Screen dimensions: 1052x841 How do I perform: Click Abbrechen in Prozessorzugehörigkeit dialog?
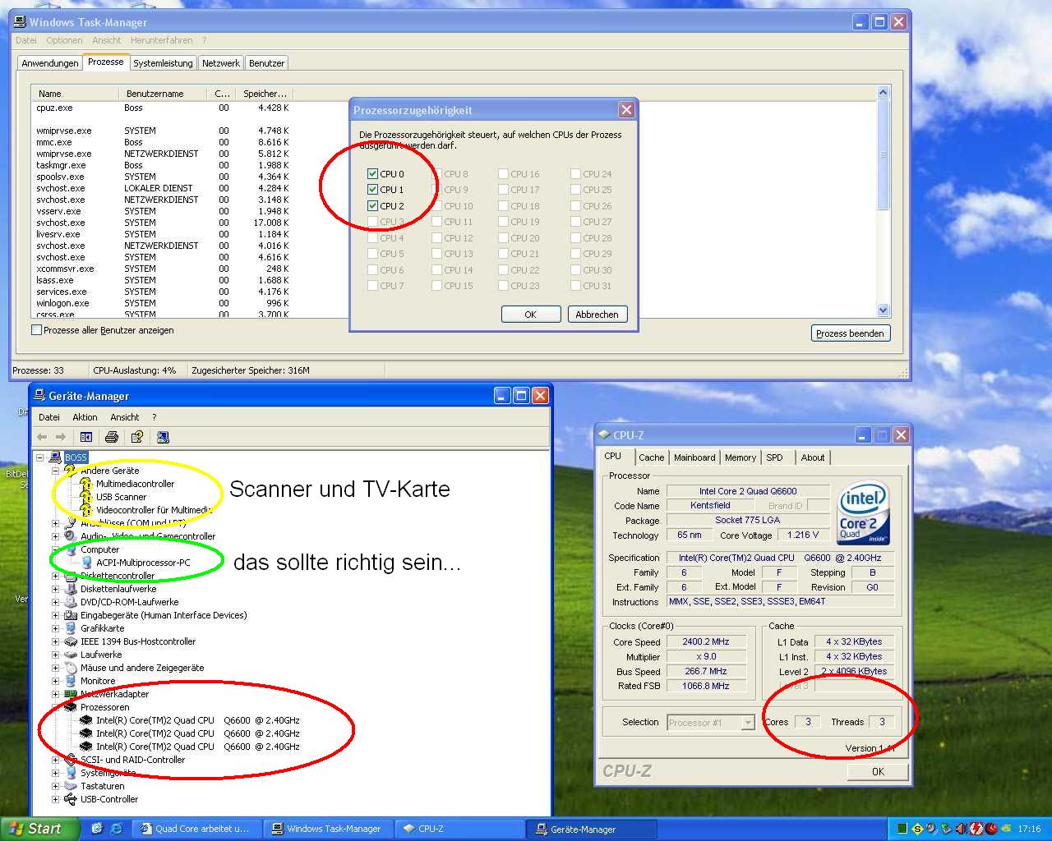pos(598,315)
